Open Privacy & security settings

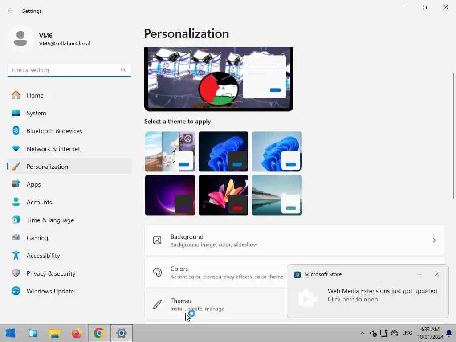[x=69, y=273]
